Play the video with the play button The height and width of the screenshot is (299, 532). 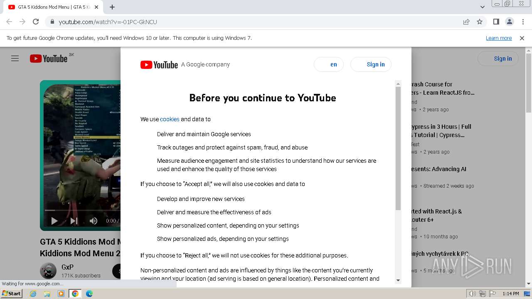click(x=54, y=221)
